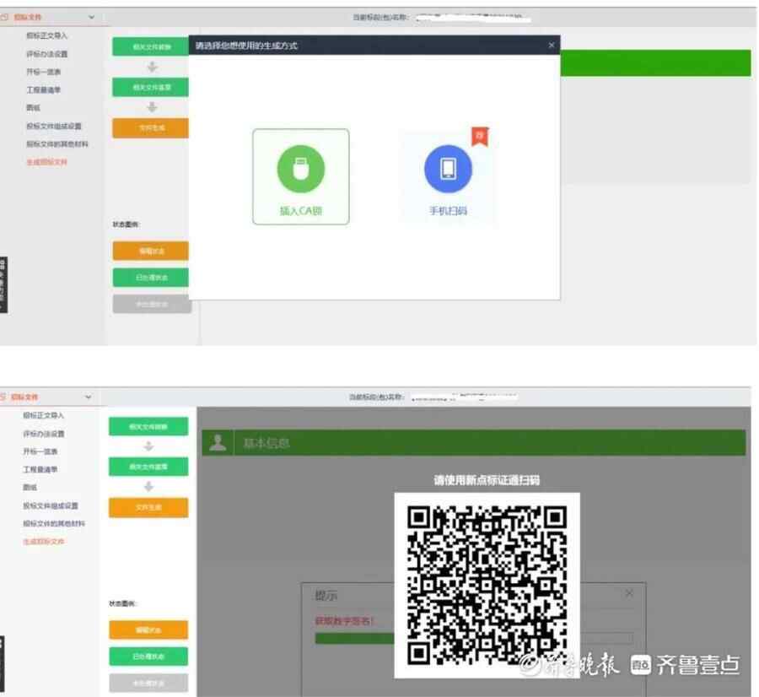759x697 pixels.
Task: Click second green step button in lower screenshot
Action: [148, 467]
